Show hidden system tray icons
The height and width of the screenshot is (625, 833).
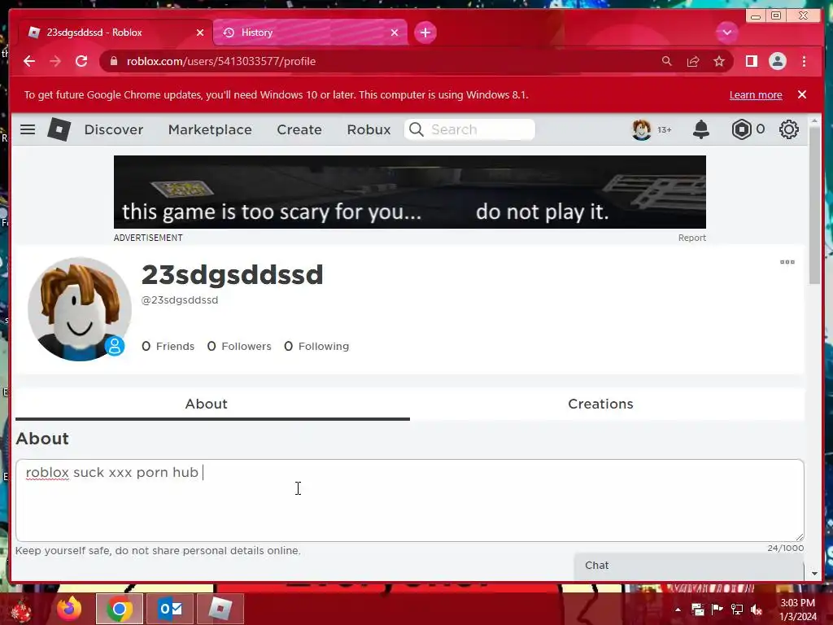click(x=678, y=610)
